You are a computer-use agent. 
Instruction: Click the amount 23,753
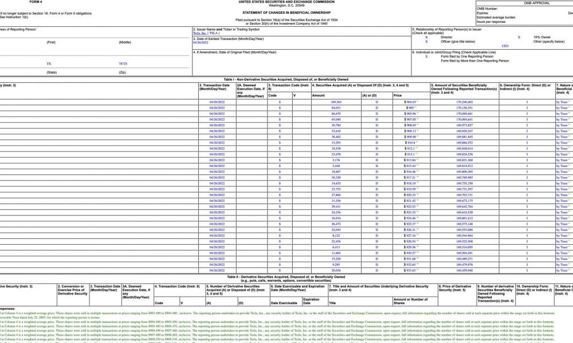tap(336, 189)
